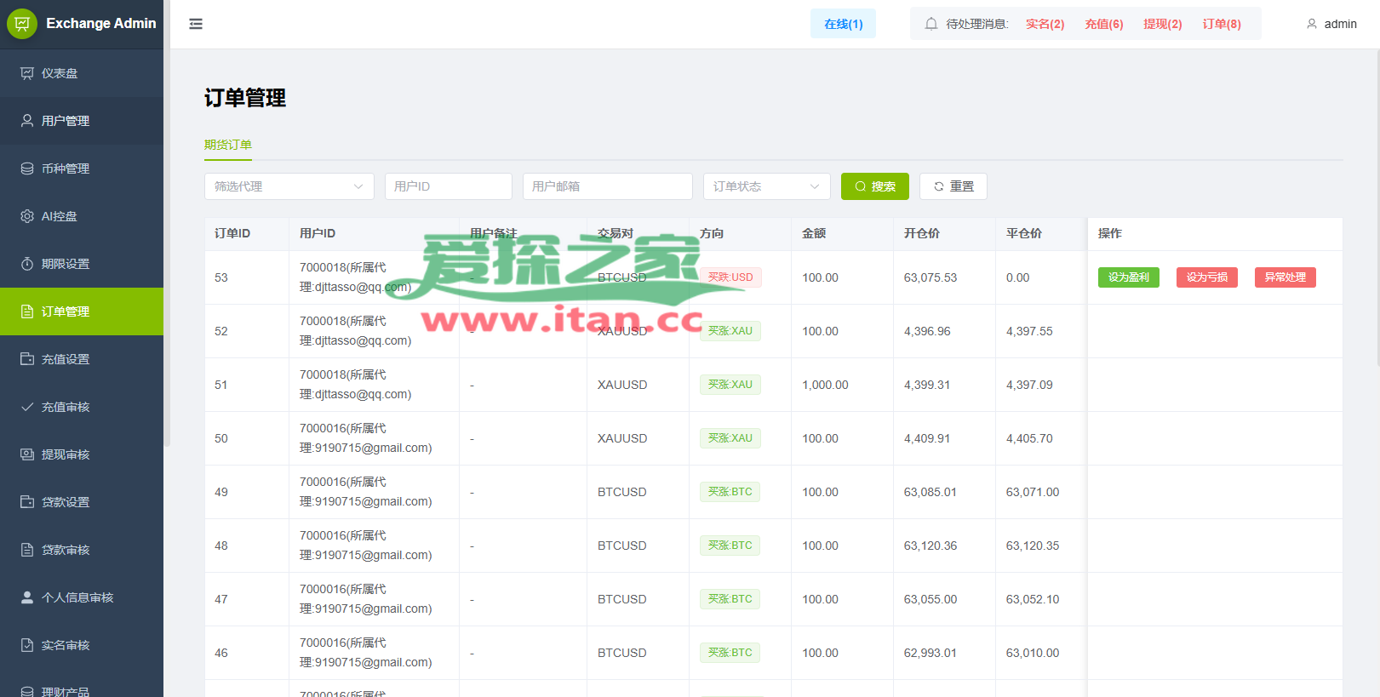This screenshot has width=1380, height=697.
Task: Select the 订单管理 document icon
Action: pos(27,311)
